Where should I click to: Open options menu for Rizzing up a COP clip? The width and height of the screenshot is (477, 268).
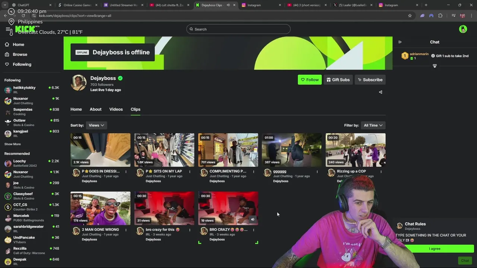[381, 172]
